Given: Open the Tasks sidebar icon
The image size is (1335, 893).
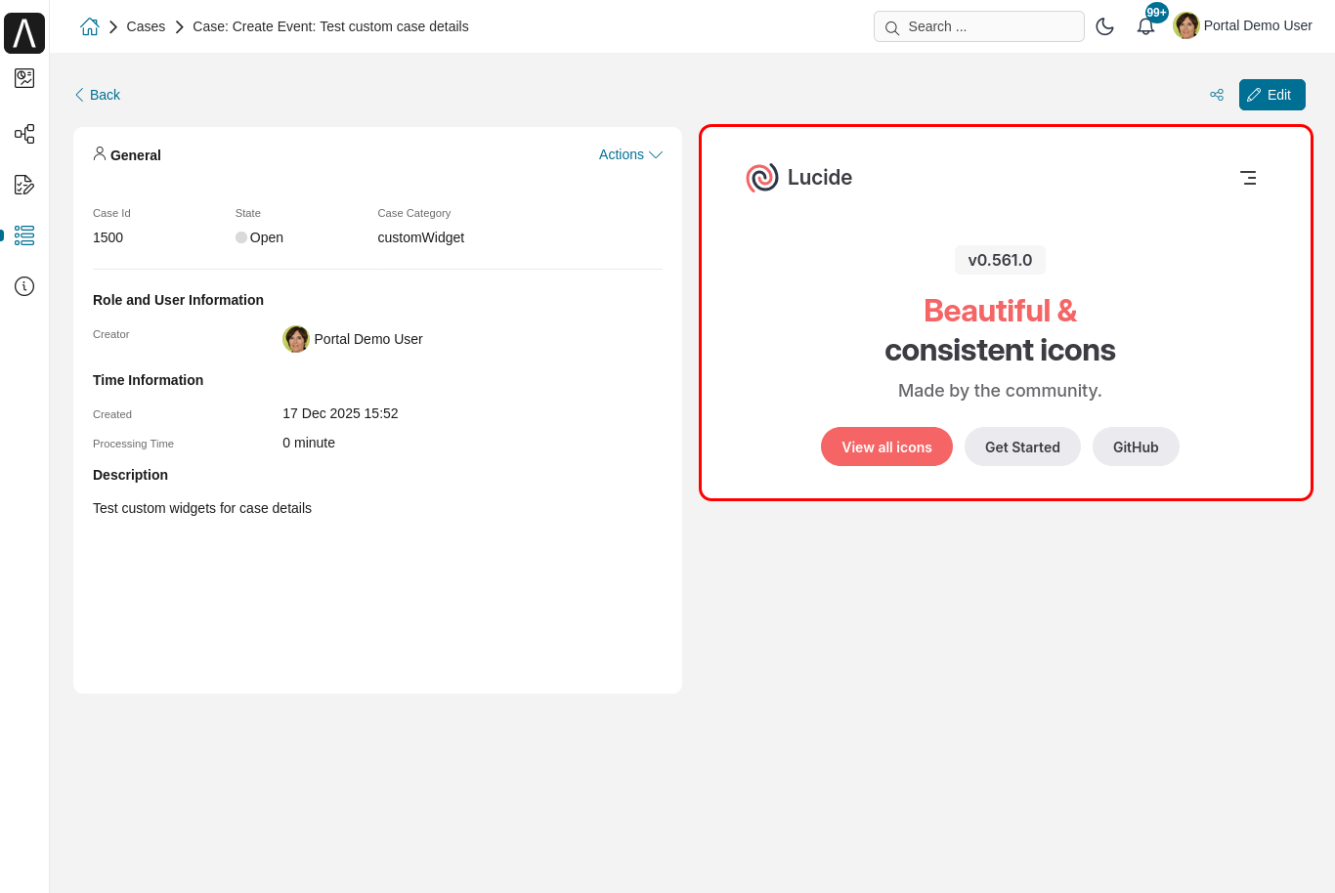Looking at the screenshot, I should pos(24,185).
